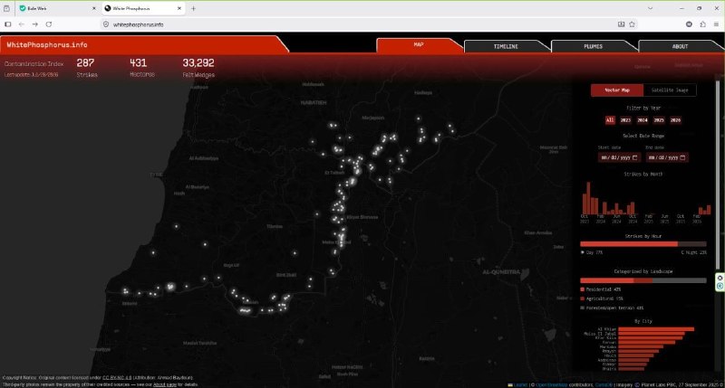
Task: Click the AL-QUNEITRA map label
Action: [x=501, y=272]
